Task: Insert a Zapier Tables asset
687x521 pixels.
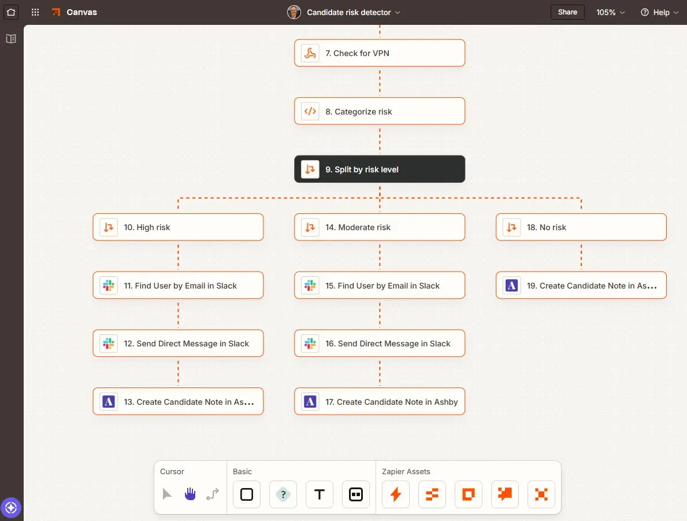Action: (432, 494)
